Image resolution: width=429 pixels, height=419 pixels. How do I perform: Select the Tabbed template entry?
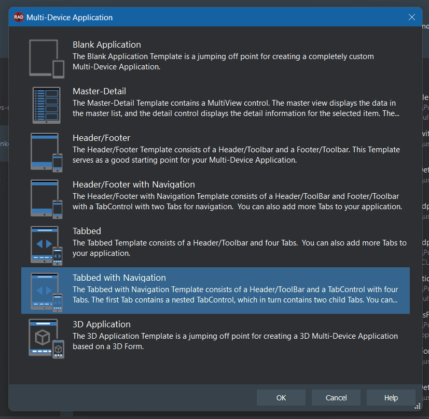pos(207,244)
